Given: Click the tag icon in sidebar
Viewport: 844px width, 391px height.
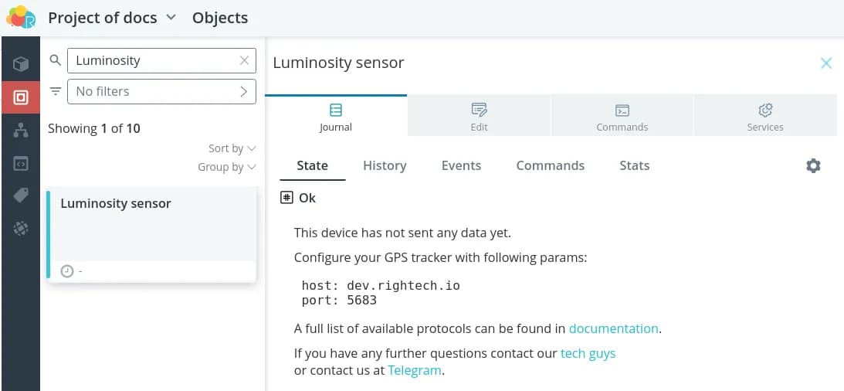Looking at the screenshot, I should point(21,195).
